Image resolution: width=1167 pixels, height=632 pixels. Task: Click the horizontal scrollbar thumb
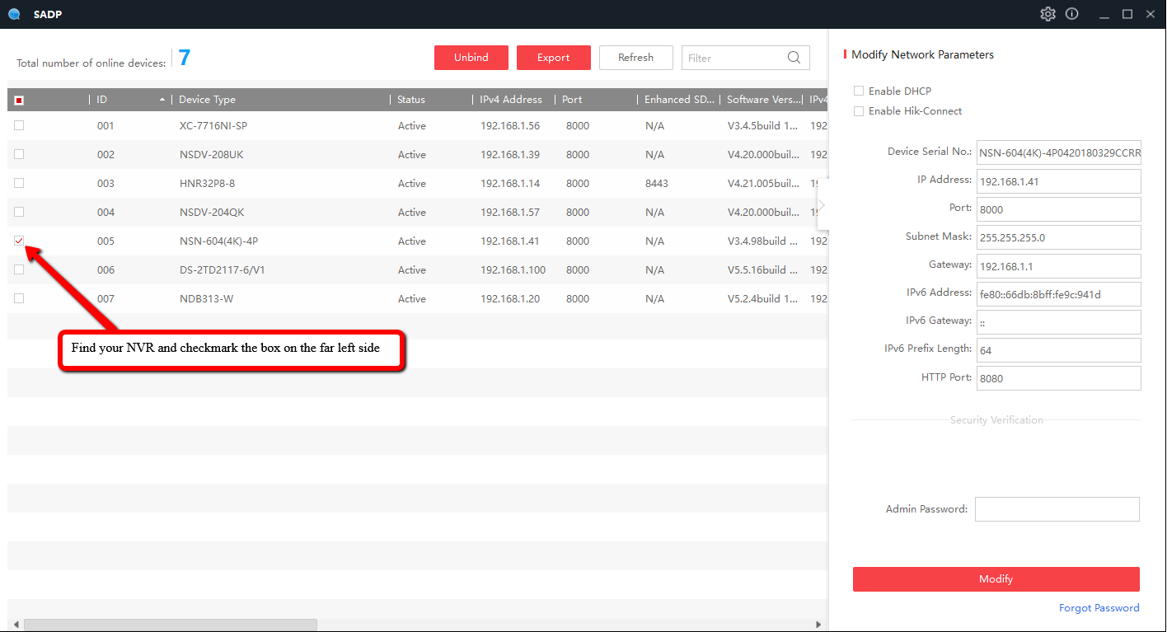(171, 625)
